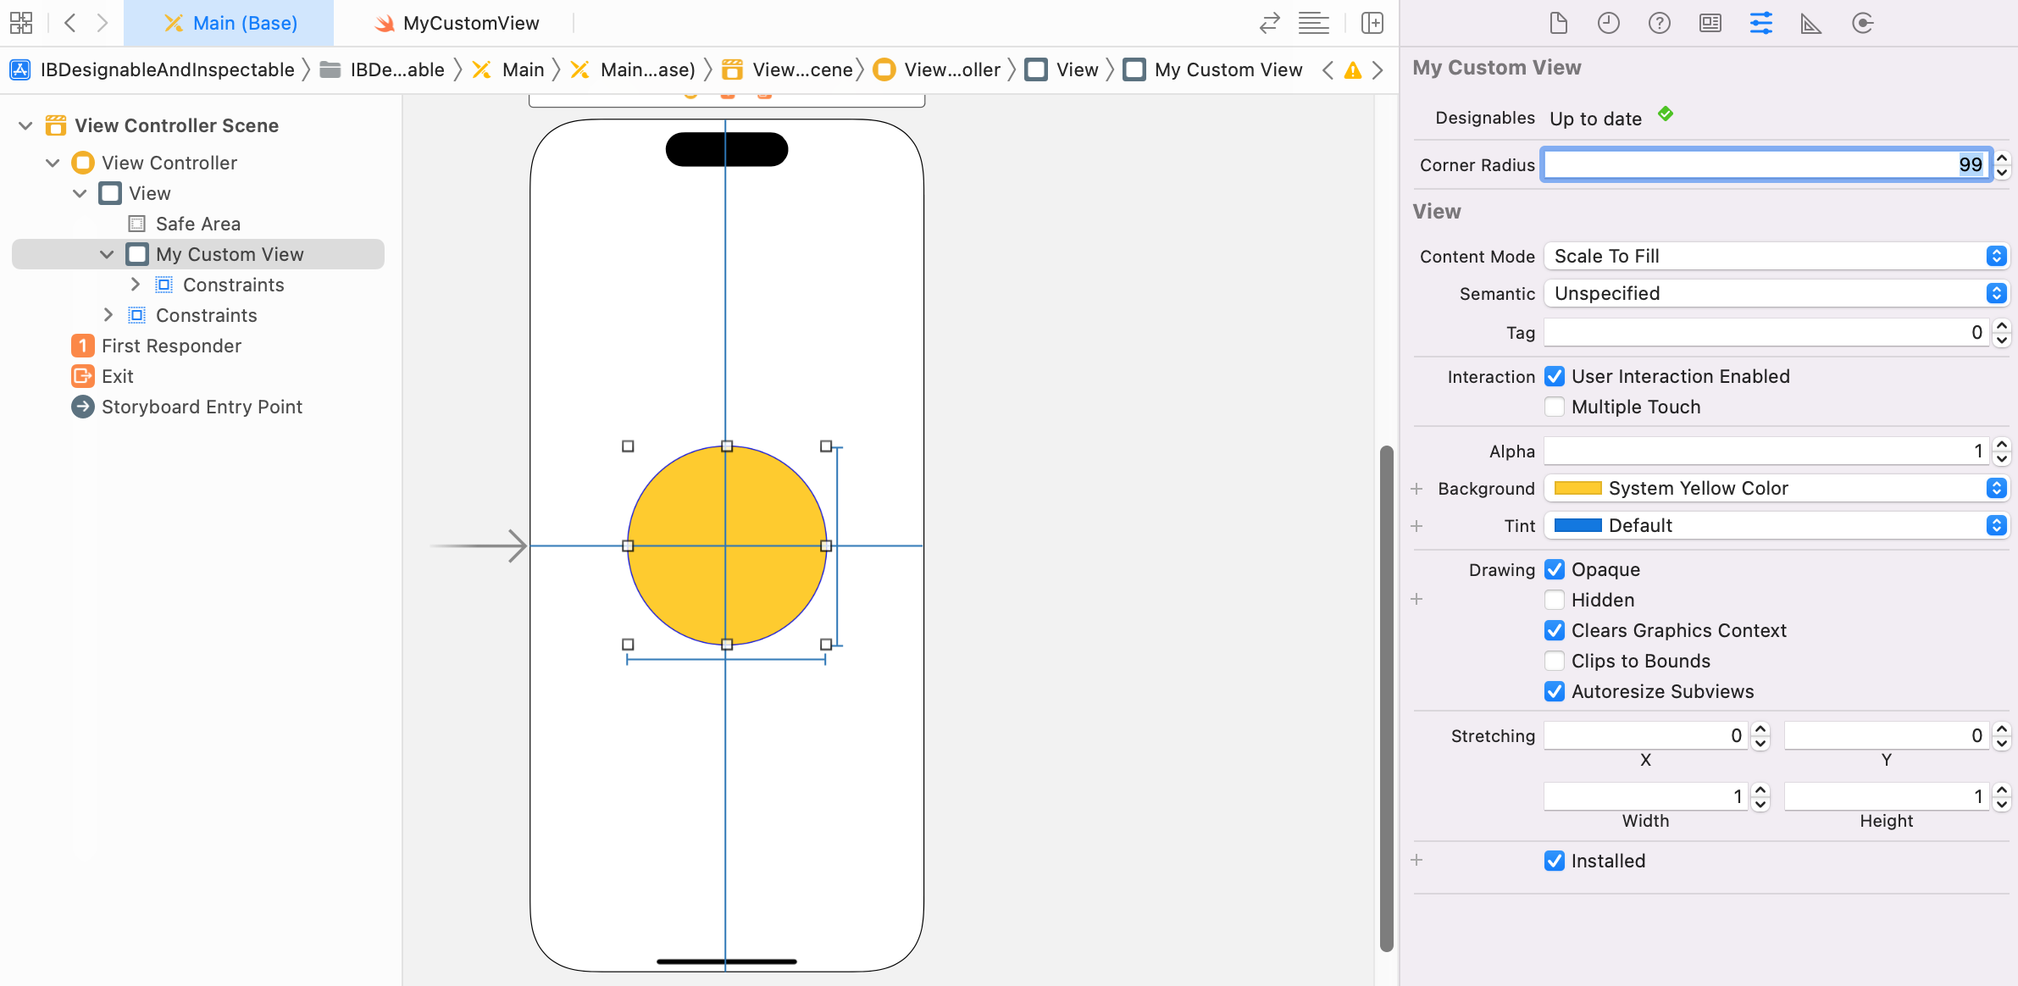
Task: Click the yellow warning triangle icon
Action: coord(1353,70)
